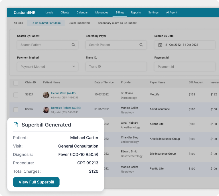219x196 pixels.
Task: Check the box for claim S3824
Action: pos(16,95)
